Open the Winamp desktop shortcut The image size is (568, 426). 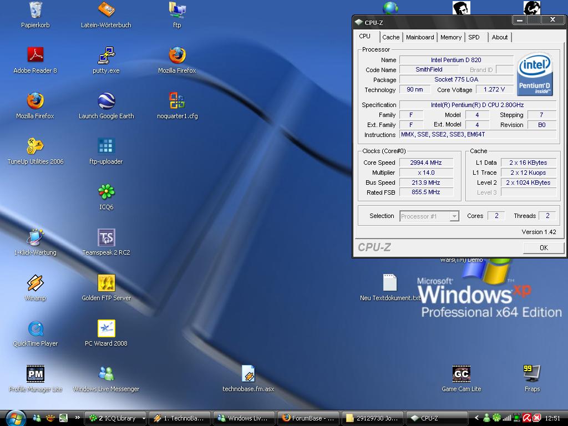click(x=35, y=283)
